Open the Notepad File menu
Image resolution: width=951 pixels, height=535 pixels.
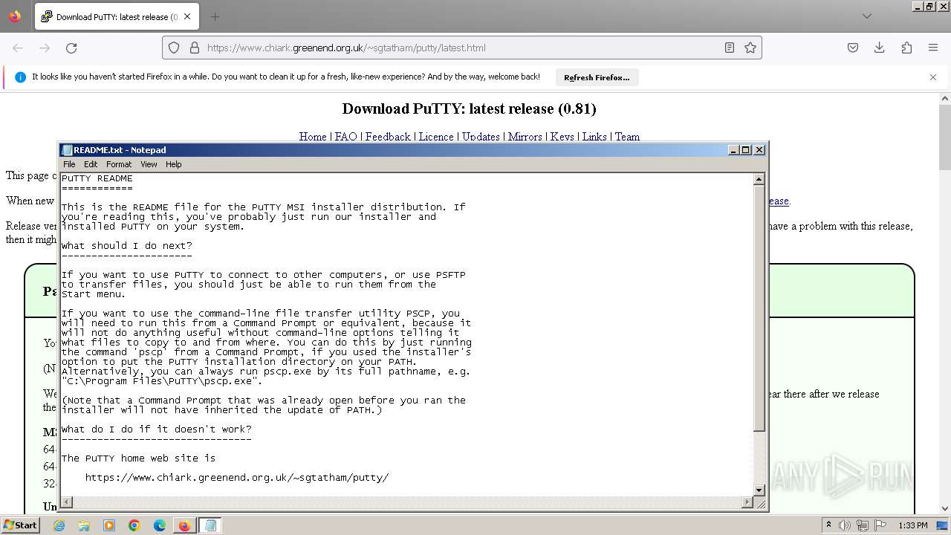coord(69,164)
